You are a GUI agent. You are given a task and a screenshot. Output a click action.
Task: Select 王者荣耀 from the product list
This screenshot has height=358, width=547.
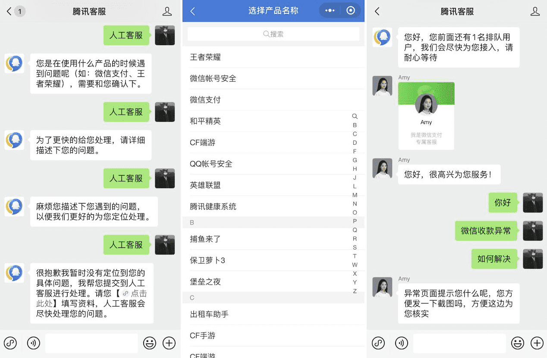pyautogui.click(x=273, y=57)
